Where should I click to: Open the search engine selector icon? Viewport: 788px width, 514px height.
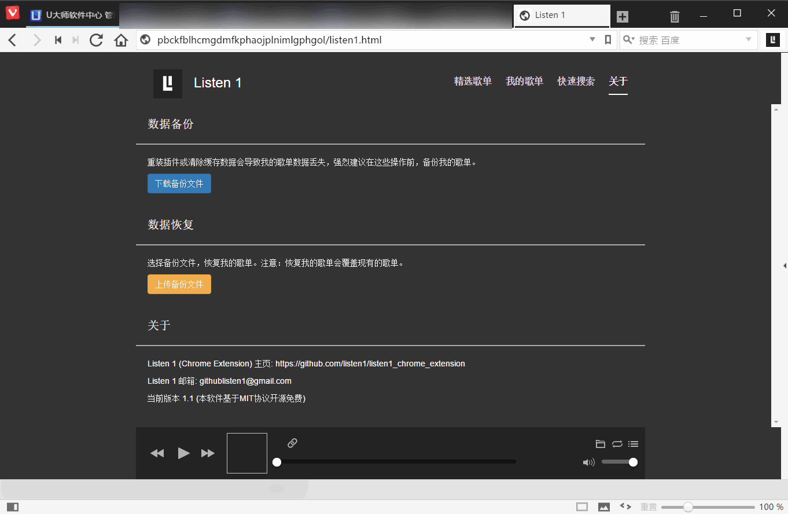(x=629, y=40)
